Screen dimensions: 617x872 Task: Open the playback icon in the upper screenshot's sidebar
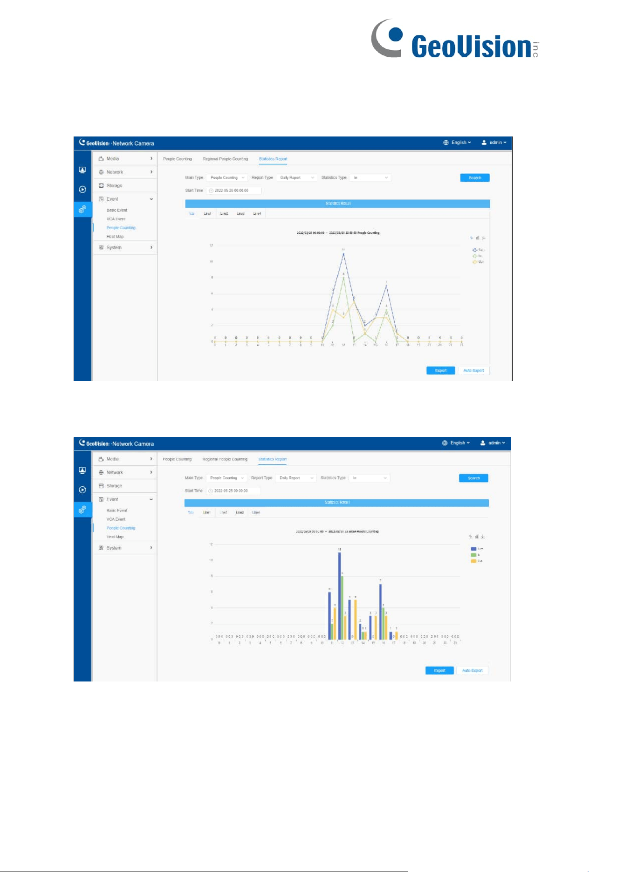pyautogui.click(x=82, y=190)
